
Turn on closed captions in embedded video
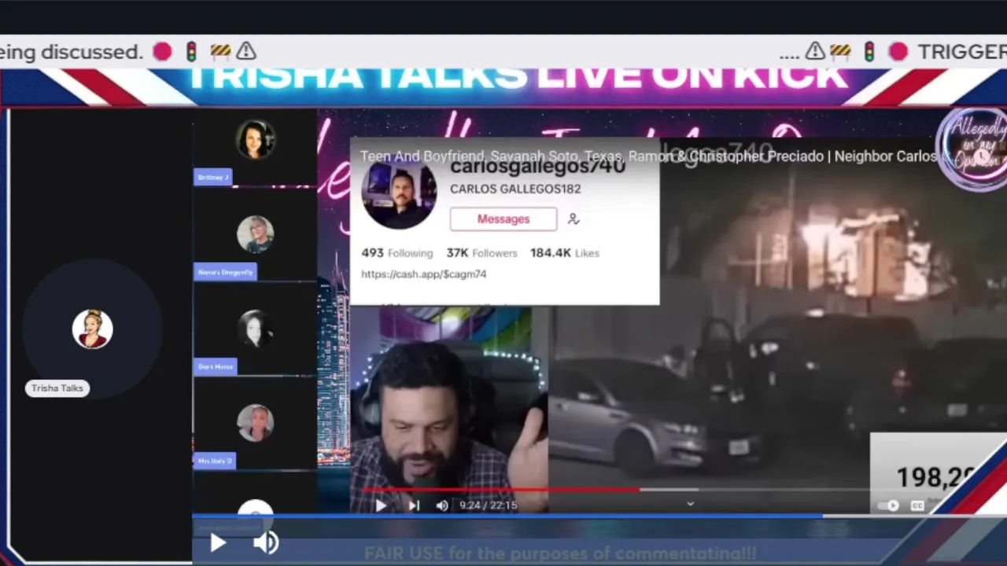[x=917, y=505]
